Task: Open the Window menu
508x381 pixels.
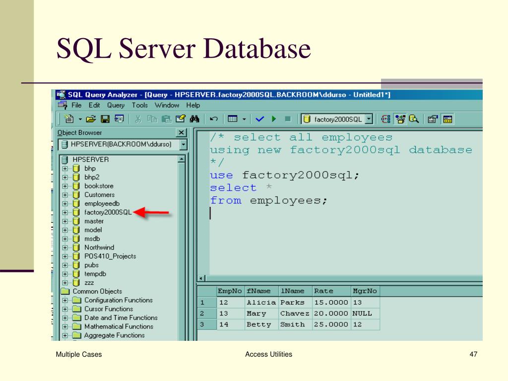Action: point(167,105)
